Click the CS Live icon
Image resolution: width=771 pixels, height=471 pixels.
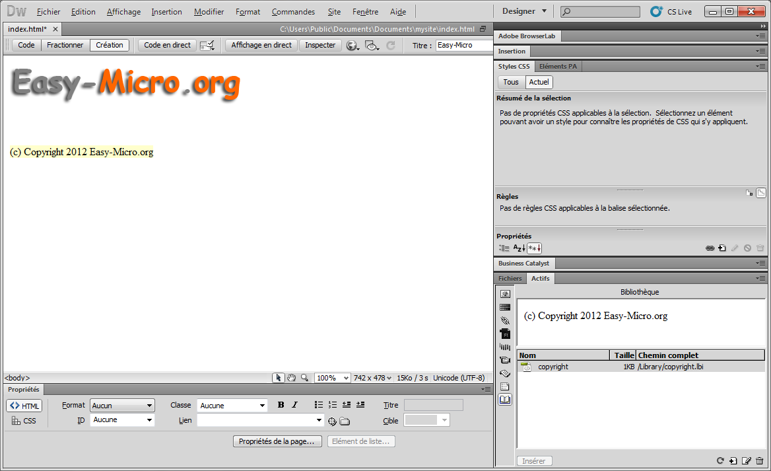(656, 11)
